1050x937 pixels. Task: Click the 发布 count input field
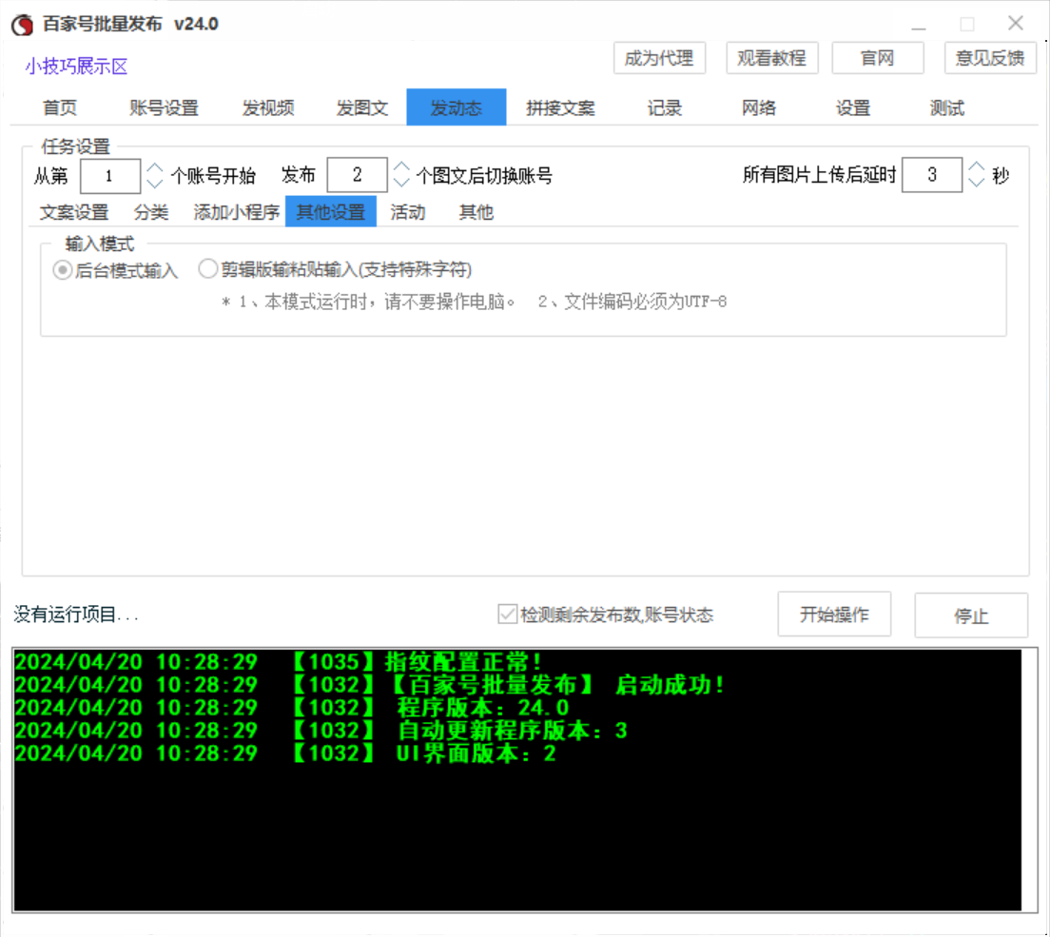click(357, 175)
